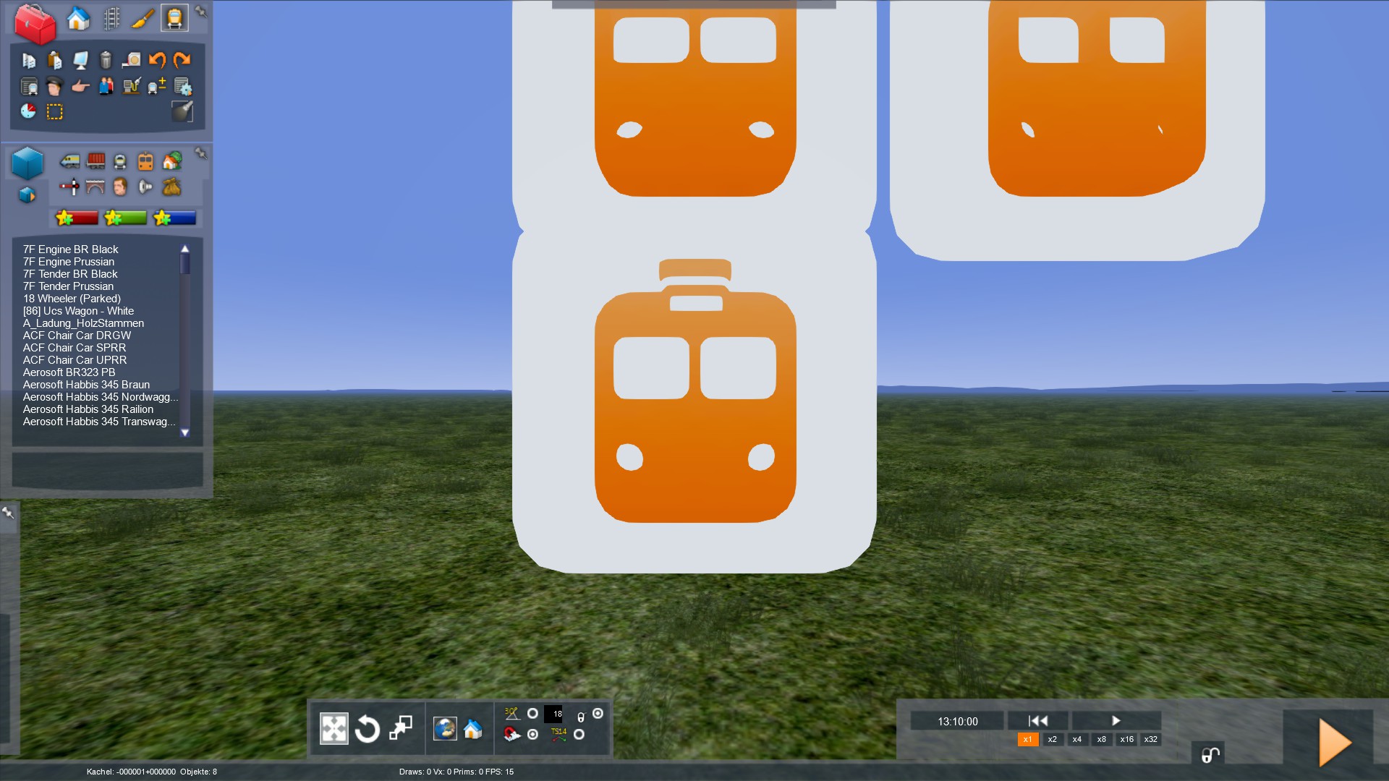Viewport: 1389px width, 781px height.
Task: Select the red freight wagon category
Action: pos(95,161)
